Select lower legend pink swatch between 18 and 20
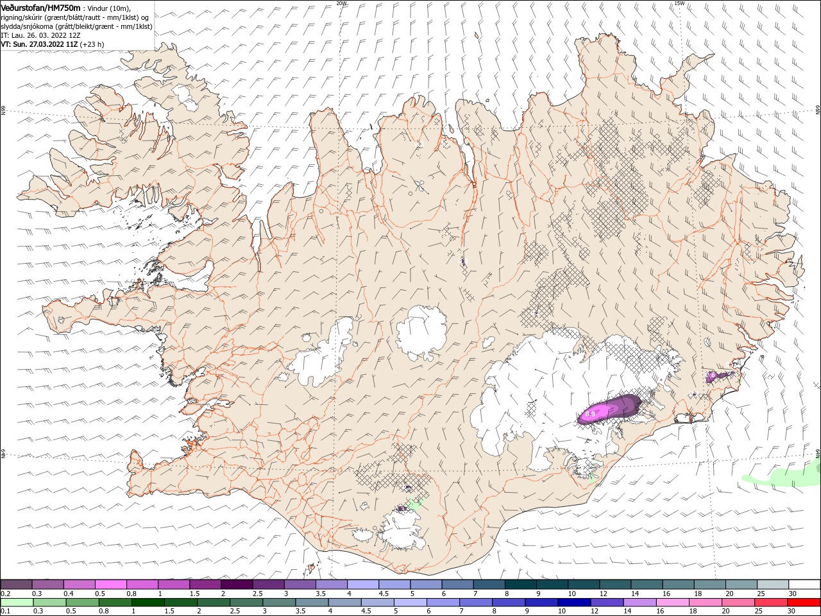The width and height of the screenshot is (821, 616). click(704, 603)
